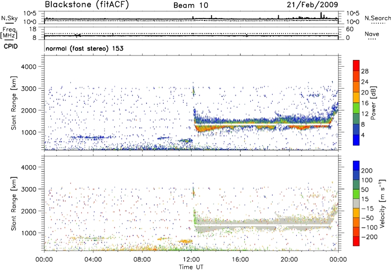Click the "N.Sky" legend label

tap(9, 18)
